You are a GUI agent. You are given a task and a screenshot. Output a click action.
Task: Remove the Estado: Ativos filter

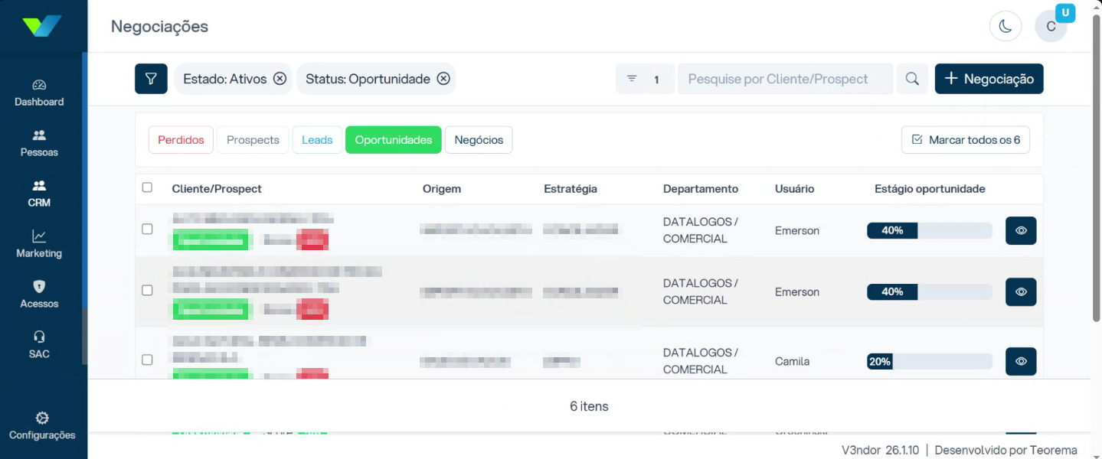point(280,79)
